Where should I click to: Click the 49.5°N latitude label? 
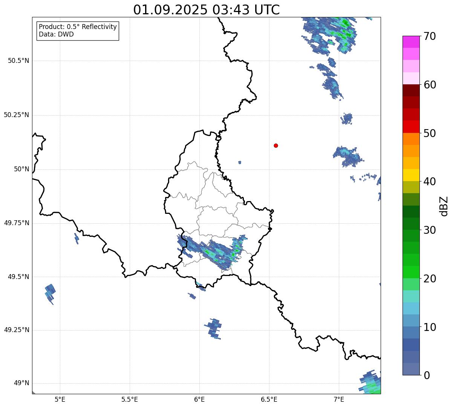[x=18, y=277]
